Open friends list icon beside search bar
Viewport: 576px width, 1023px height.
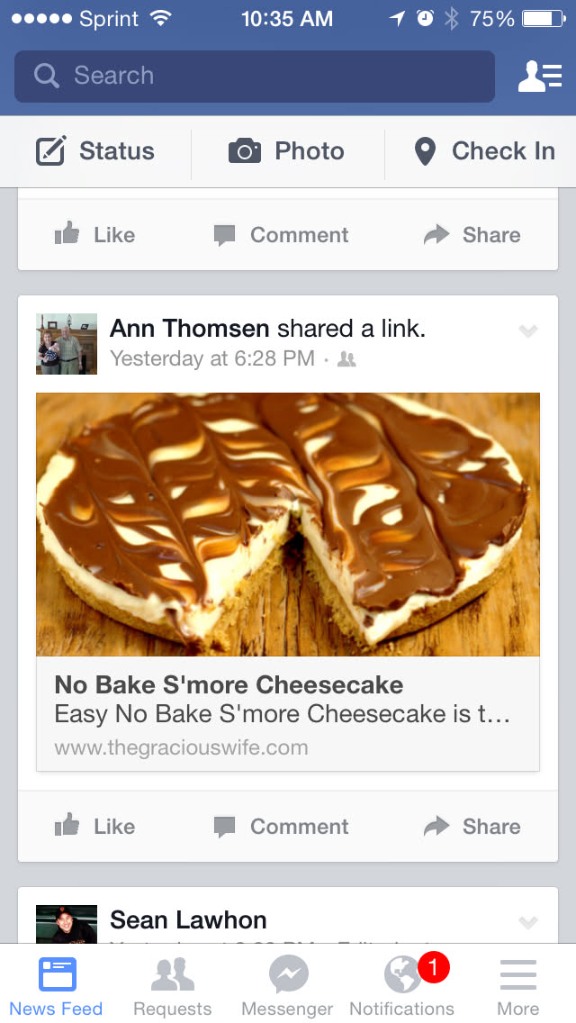tap(540, 76)
